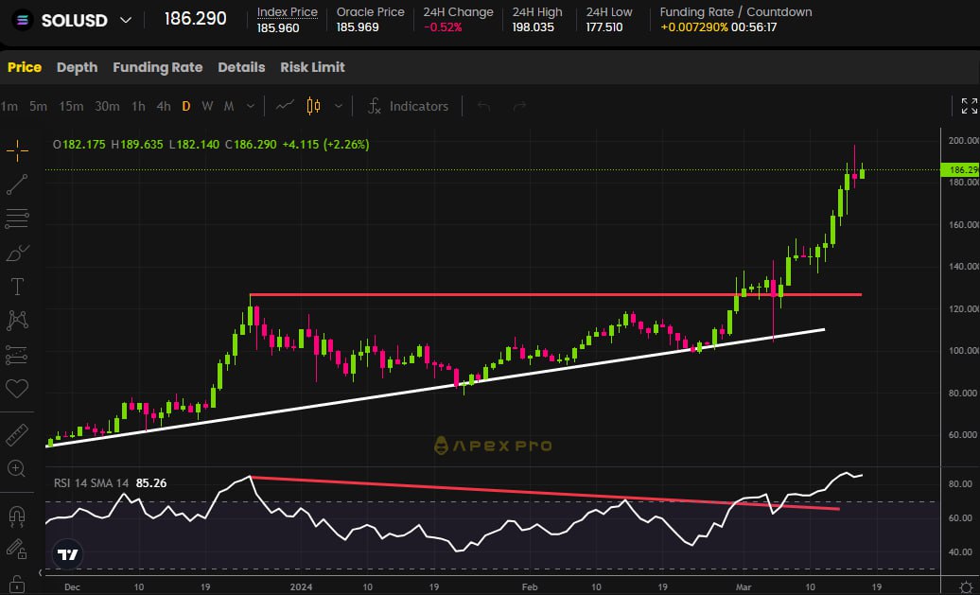This screenshot has width=980, height=595.
Task: Switch to the Depth tab
Action: [77, 67]
